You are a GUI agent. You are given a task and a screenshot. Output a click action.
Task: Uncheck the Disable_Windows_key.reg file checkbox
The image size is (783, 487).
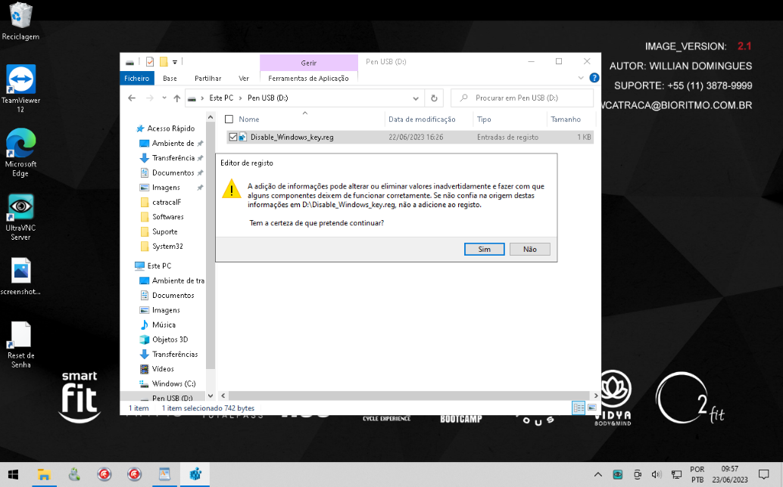(232, 137)
